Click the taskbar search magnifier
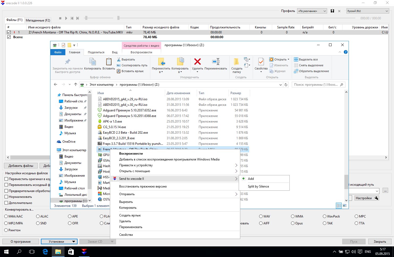394x257 pixels. (x=19, y=252)
